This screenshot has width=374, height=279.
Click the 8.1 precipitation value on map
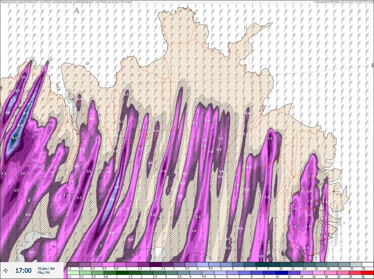25,113
